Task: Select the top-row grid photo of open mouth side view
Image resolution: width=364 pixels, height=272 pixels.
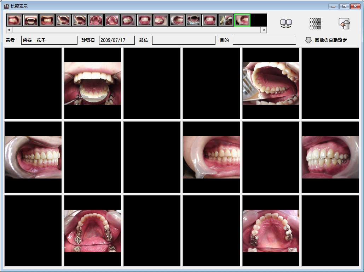Action: point(271,84)
